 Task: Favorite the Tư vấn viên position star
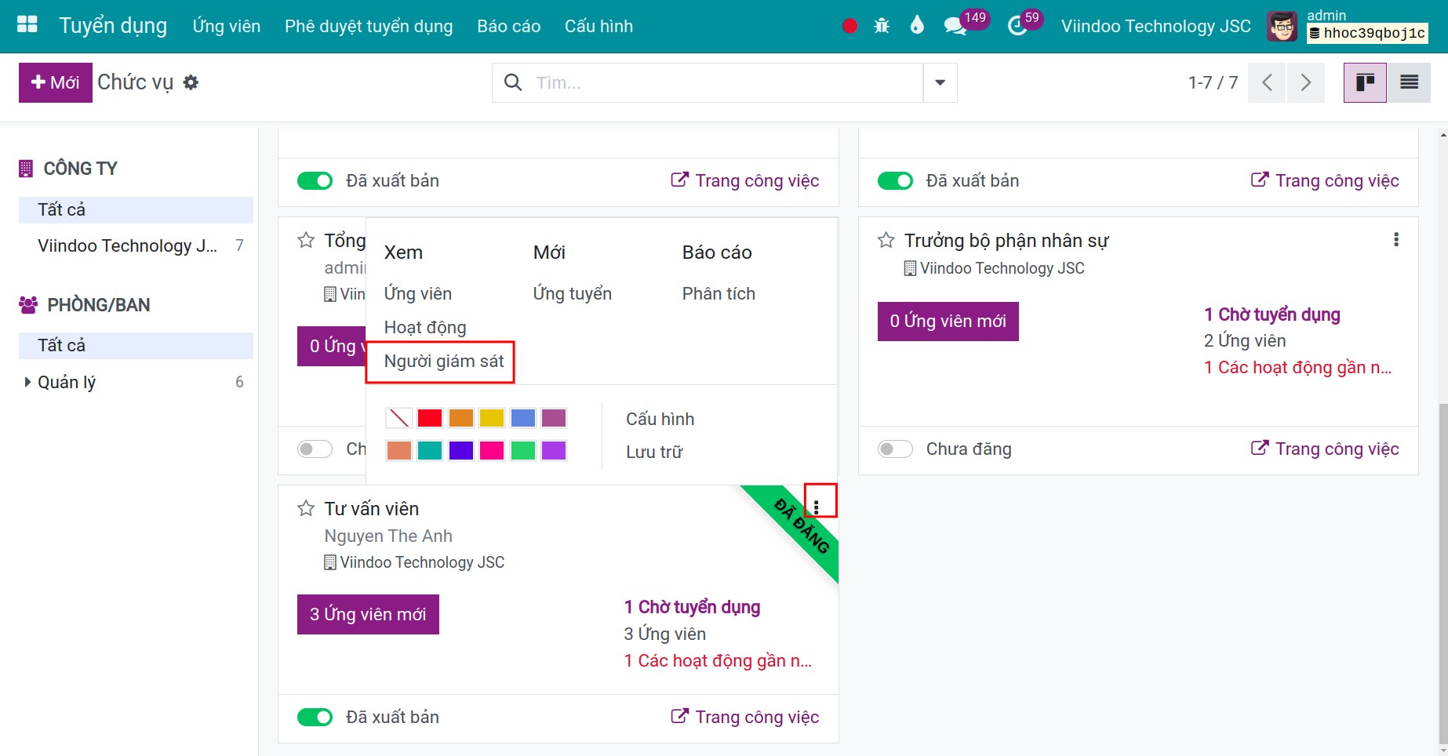tap(306, 508)
